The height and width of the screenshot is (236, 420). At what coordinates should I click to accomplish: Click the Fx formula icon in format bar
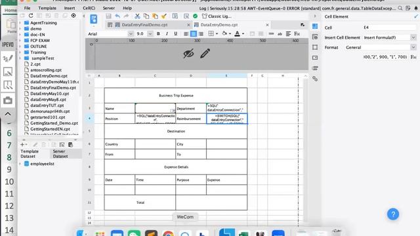[297, 33]
